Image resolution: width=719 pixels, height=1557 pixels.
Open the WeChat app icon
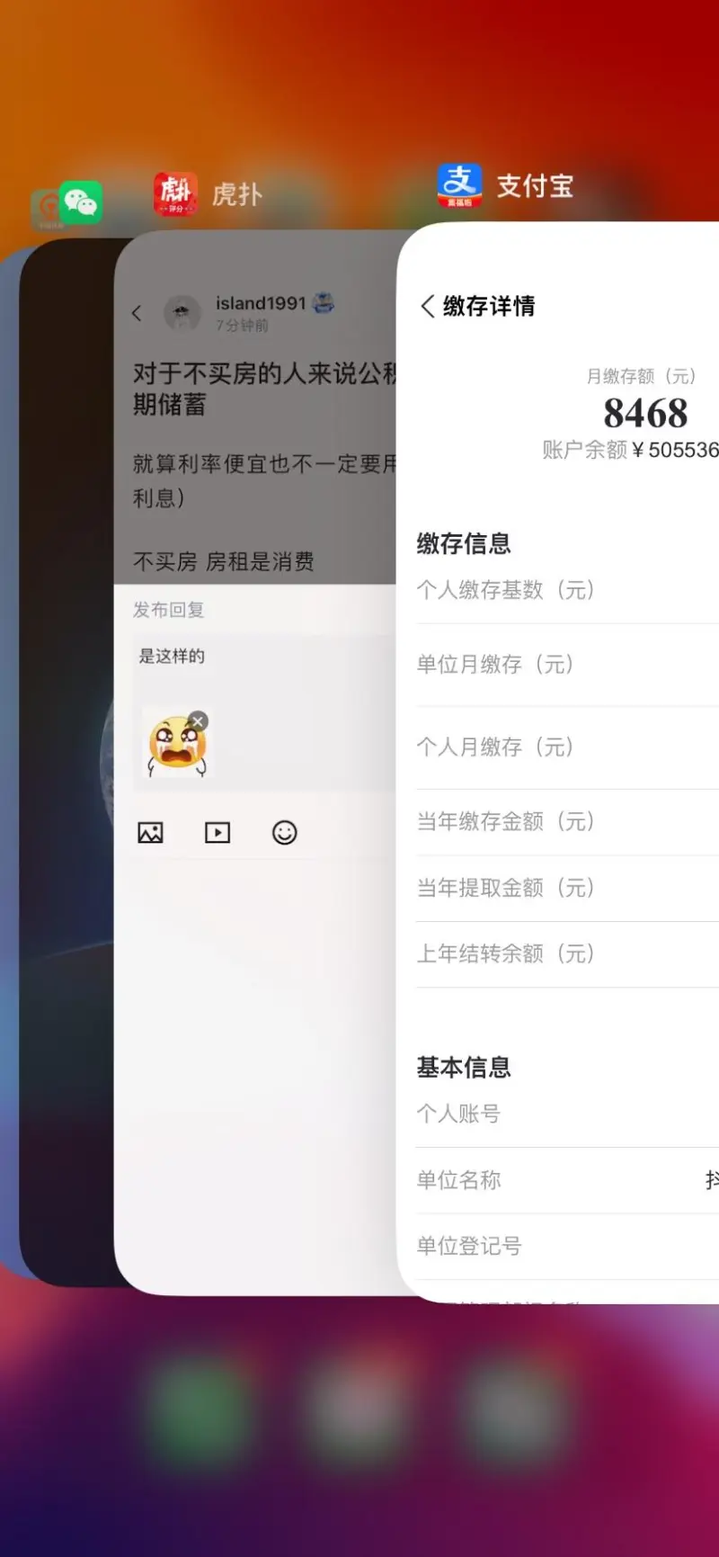81,203
